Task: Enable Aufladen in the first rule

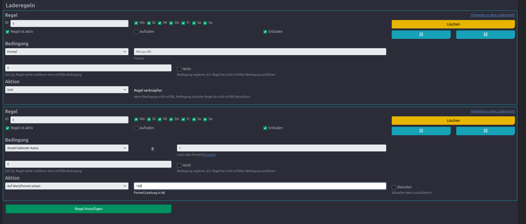Action: coord(136,32)
